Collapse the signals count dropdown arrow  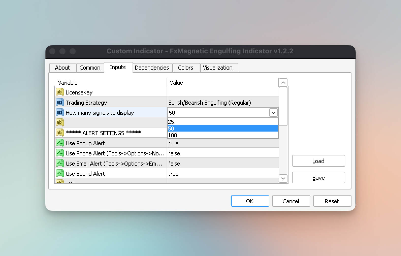(x=274, y=113)
